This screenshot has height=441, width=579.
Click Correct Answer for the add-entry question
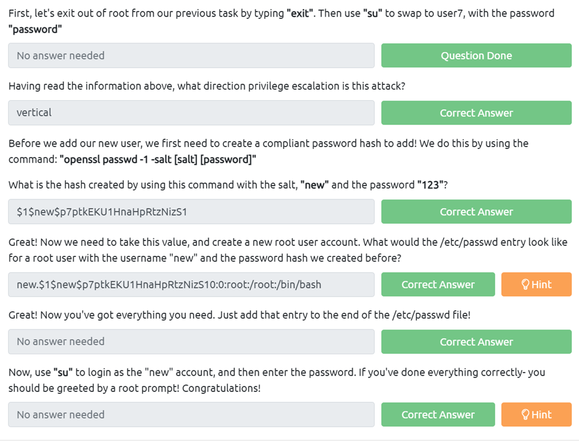click(476, 342)
